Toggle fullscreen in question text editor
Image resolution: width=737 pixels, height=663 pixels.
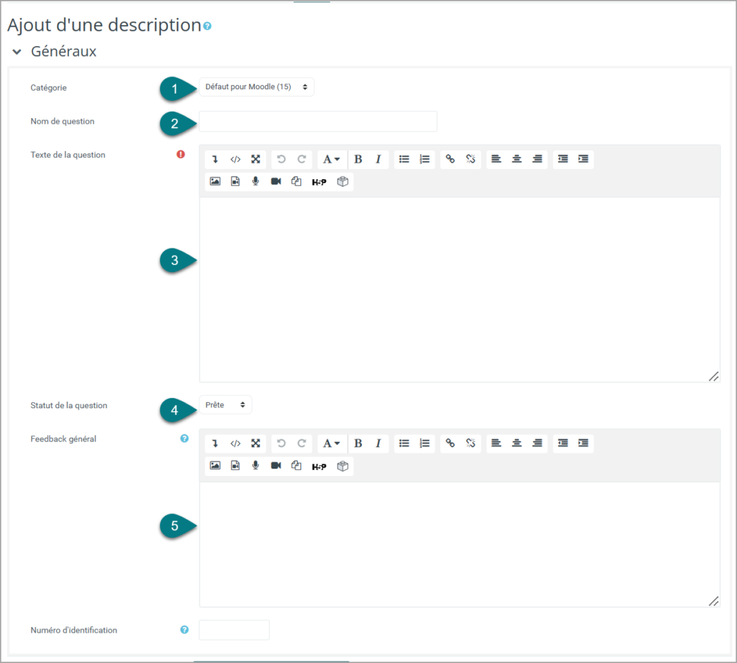pos(256,159)
